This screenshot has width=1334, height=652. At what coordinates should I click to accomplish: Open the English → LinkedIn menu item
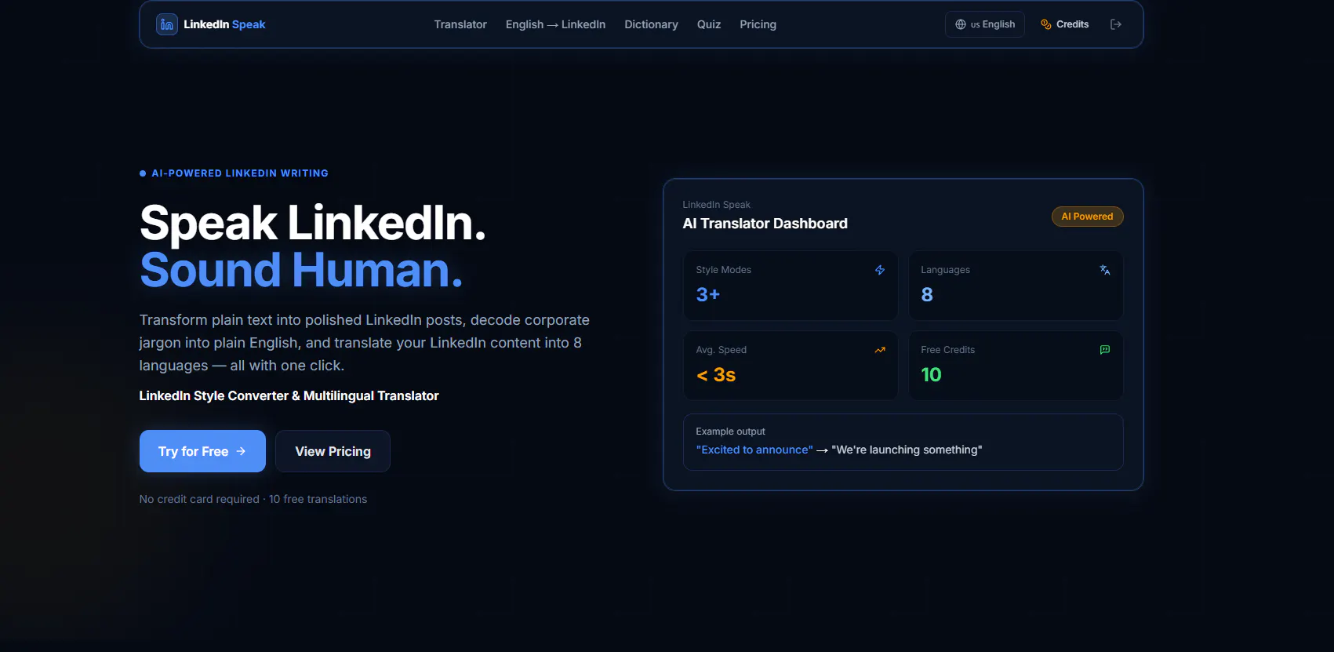click(555, 24)
